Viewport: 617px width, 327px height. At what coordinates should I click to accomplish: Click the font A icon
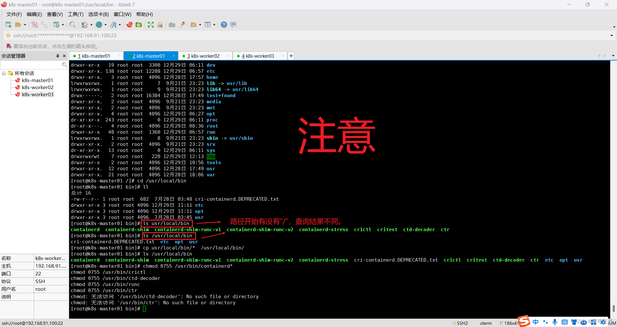point(113,25)
